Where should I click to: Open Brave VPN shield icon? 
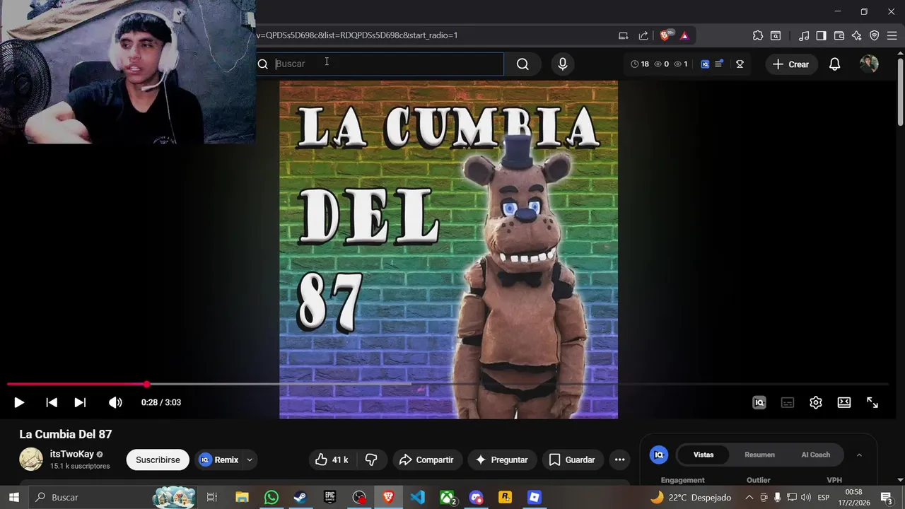coord(875,35)
